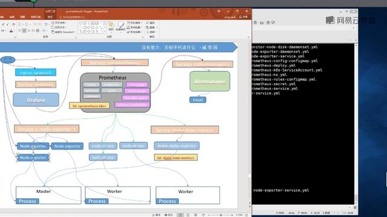Image resolution: width=387 pixels, height=217 pixels.
Task: Switch to the Format ribbon tab
Action: [x=50, y=17]
